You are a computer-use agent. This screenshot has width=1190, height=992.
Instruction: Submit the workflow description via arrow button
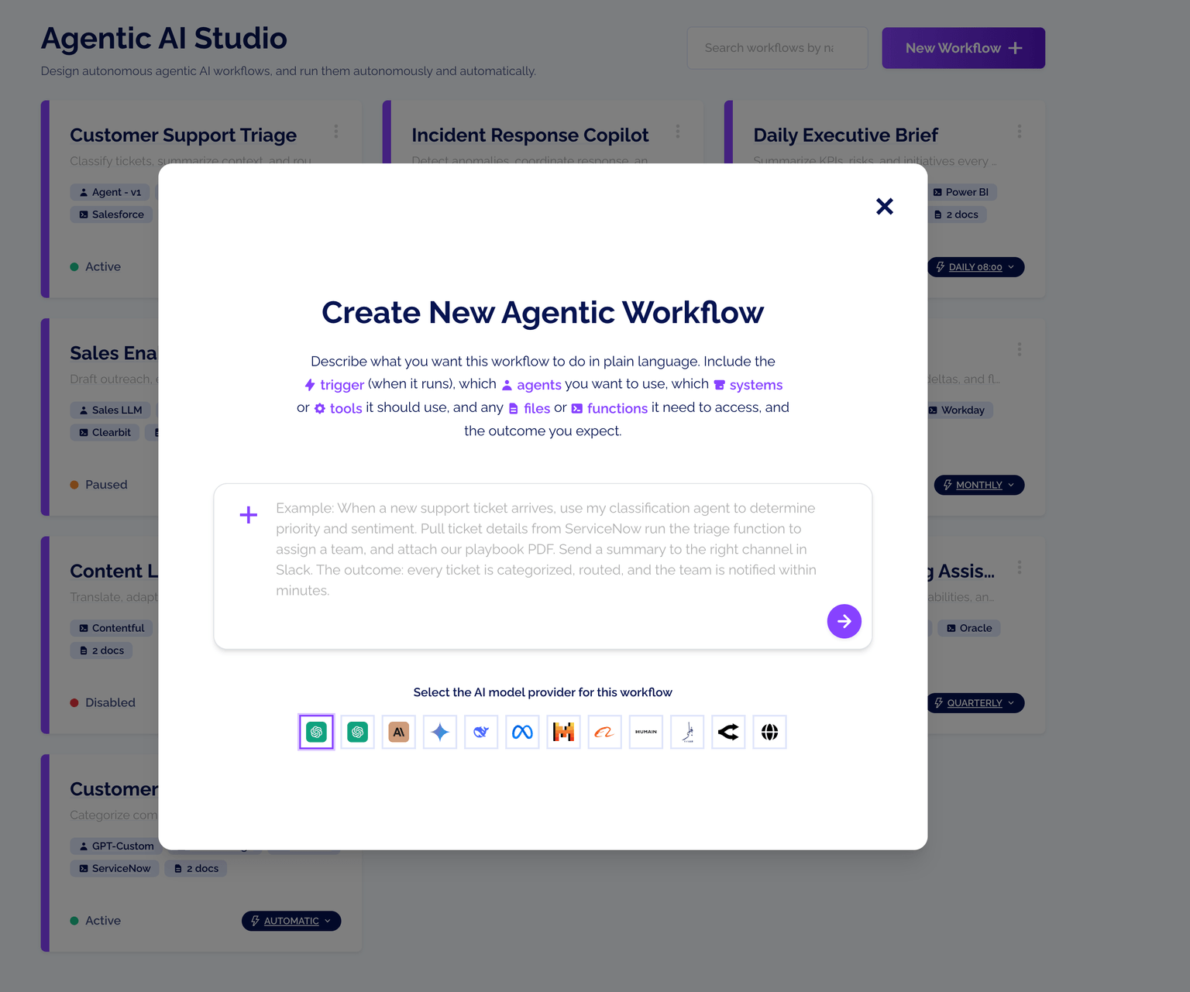click(x=844, y=621)
